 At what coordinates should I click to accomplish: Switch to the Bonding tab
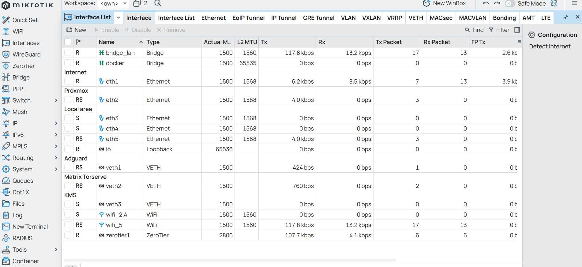point(504,18)
